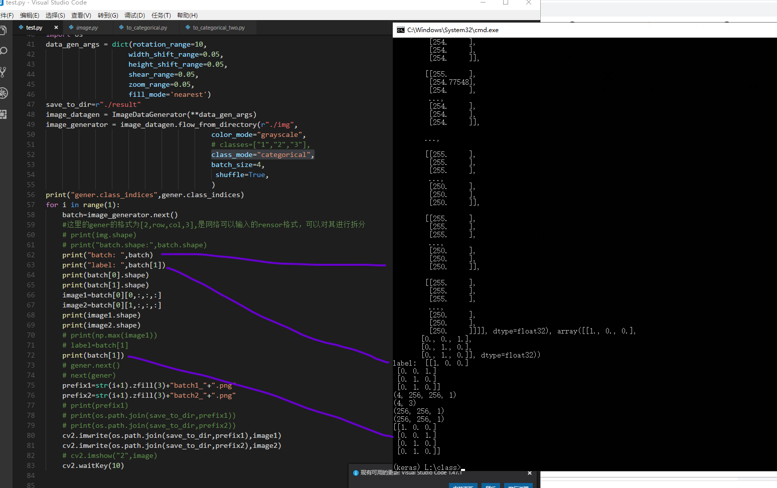Screen dimensions: 777x488
Task: Click the cmd.exe icon in terminal title bar
Action: coord(401,30)
